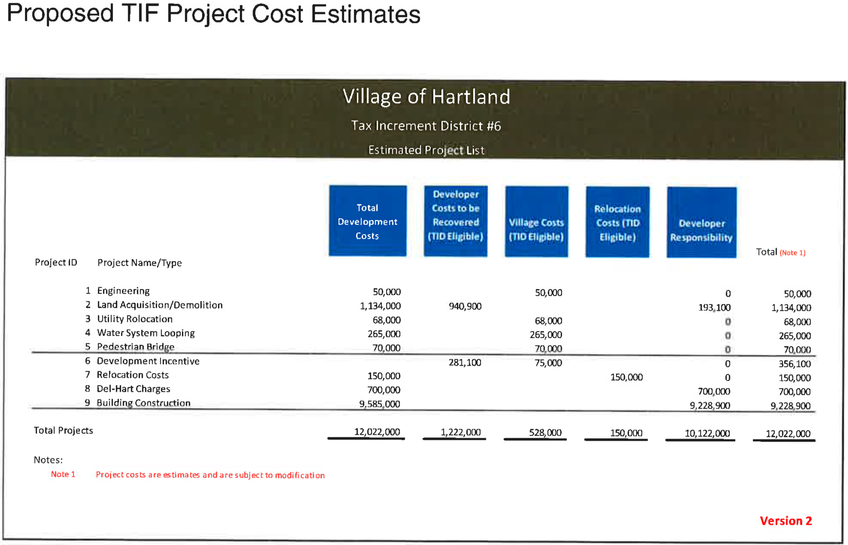The image size is (848, 545).
Task: Select the Del-Hart Charges row label
Action: pos(133,389)
